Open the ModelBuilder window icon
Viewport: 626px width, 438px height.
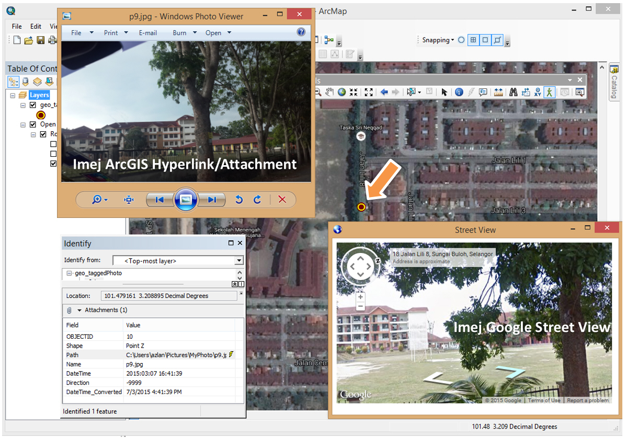point(329,40)
